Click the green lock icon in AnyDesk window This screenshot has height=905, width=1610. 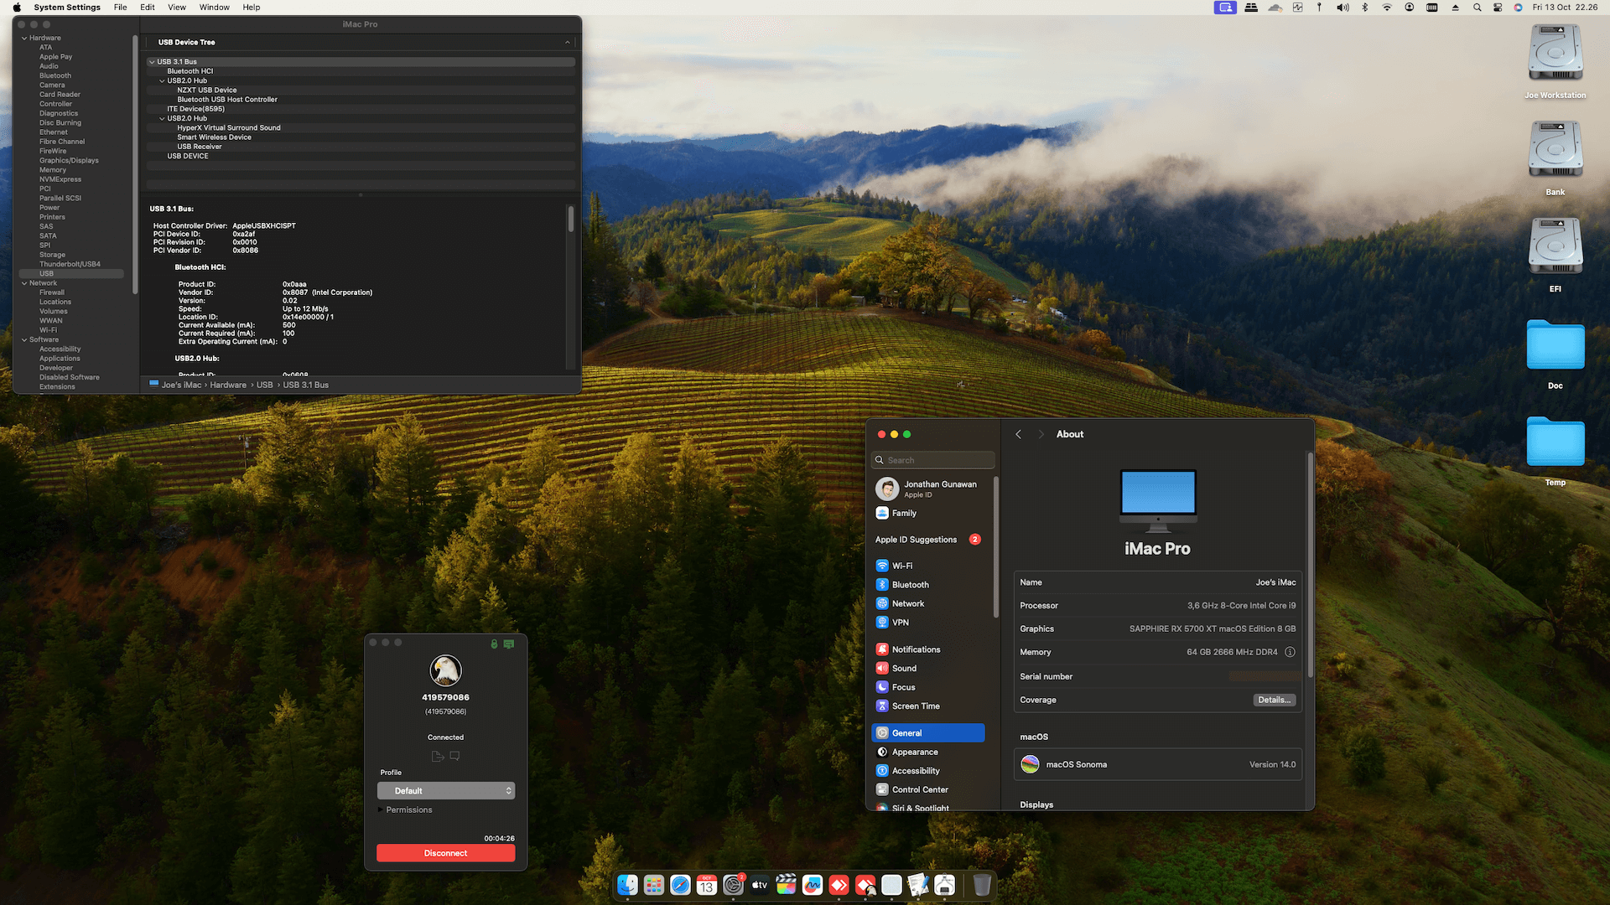(x=494, y=644)
